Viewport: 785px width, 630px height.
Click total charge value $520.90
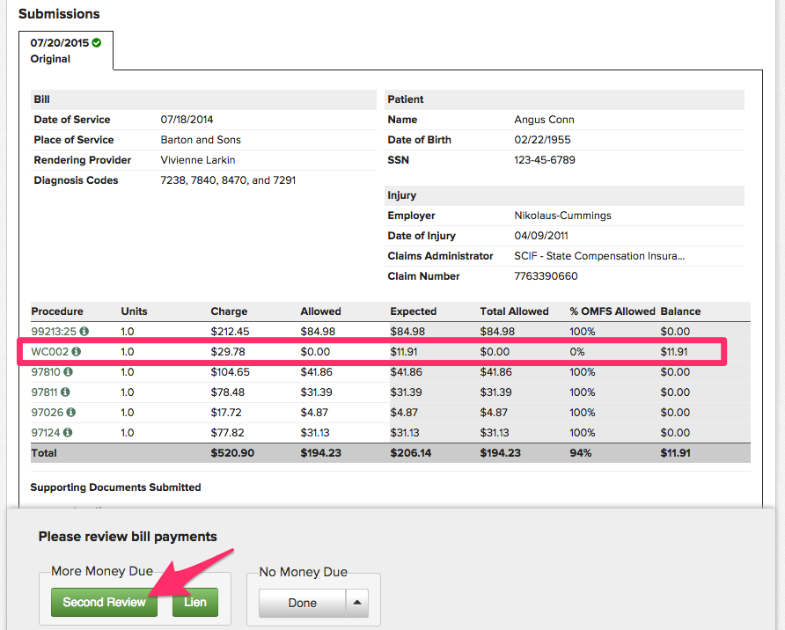click(232, 453)
